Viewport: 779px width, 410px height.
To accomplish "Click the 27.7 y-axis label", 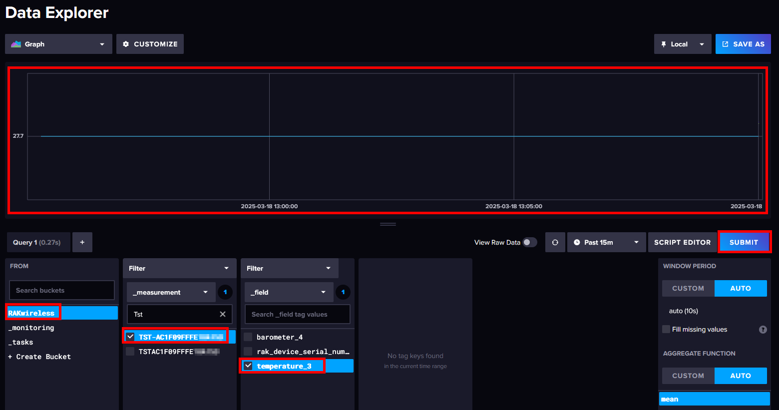I will 18,136.
